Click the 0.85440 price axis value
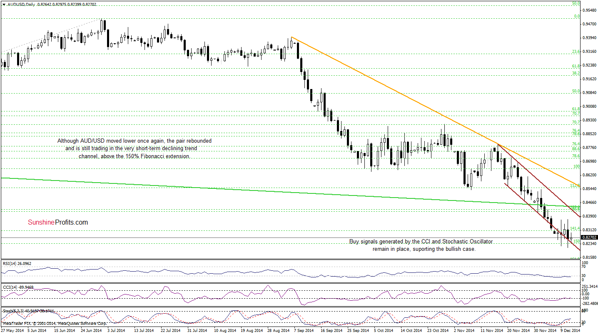 tap(590, 189)
